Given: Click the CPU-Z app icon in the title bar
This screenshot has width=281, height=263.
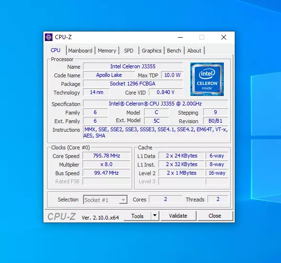Looking at the screenshot, I should point(49,37).
